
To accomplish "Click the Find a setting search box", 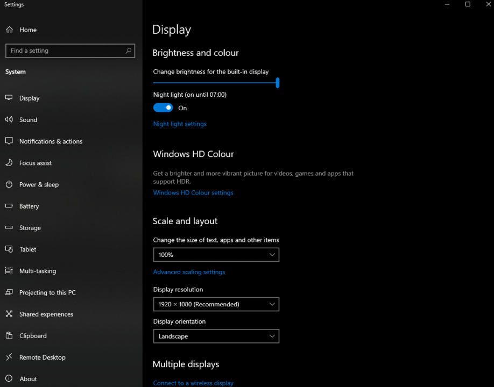I will coord(65,51).
